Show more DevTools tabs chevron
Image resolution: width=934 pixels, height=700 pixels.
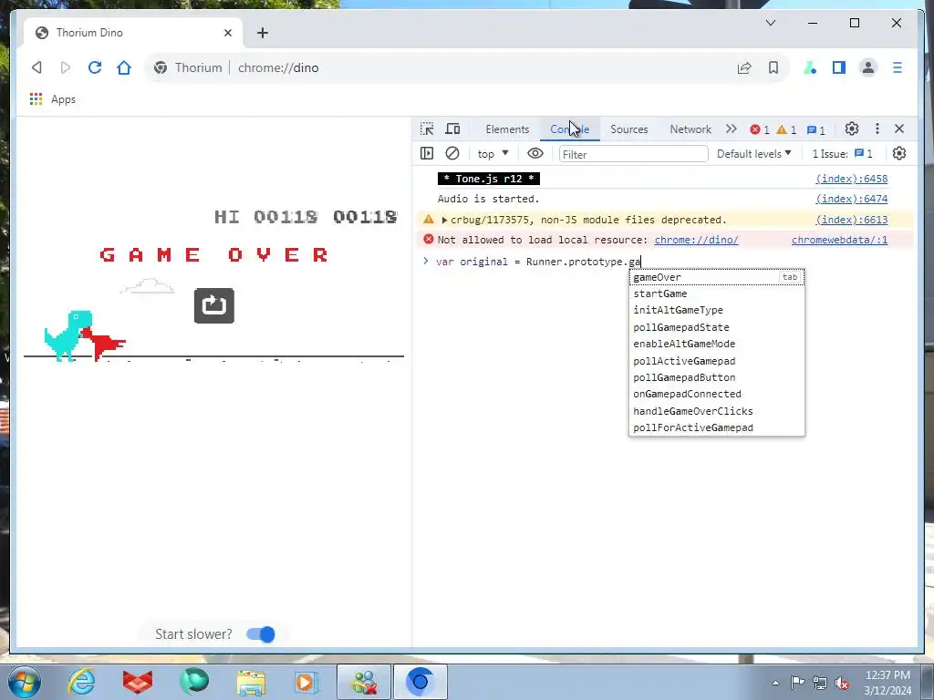point(731,129)
